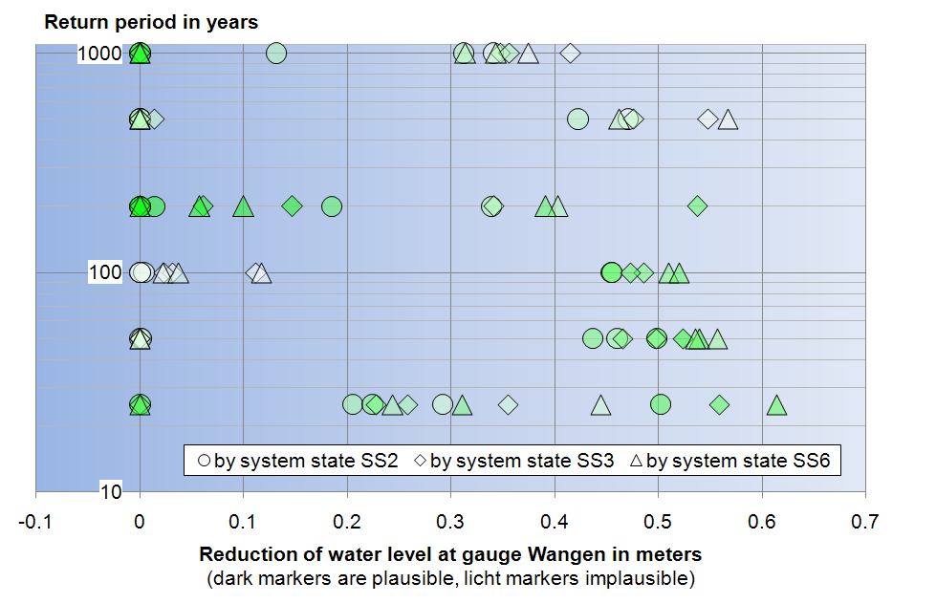Click the green diamond near 0.54 in third row
The height and width of the screenshot is (604, 936).
pos(698,205)
